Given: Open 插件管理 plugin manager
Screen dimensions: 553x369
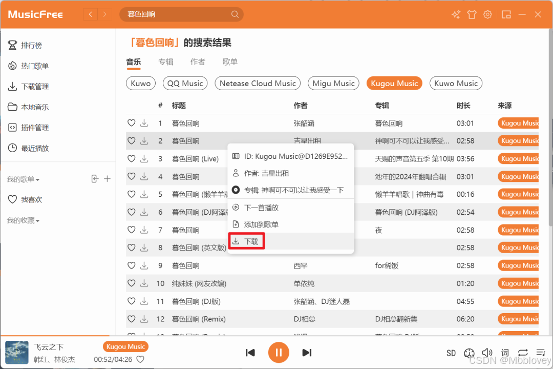Looking at the screenshot, I should (x=29, y=127).
